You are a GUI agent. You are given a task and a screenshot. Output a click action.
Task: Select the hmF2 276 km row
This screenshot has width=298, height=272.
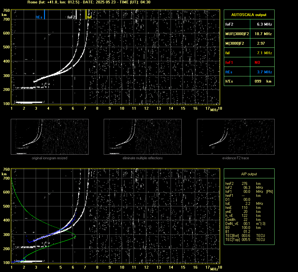coord(243,184)
